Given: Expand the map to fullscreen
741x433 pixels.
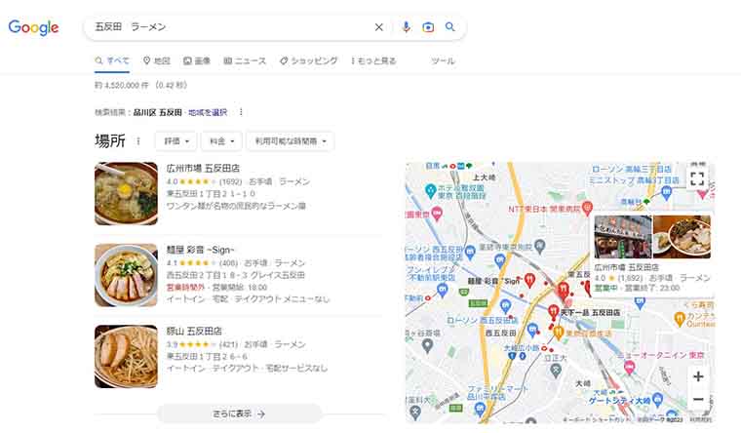Looking at the screenshot, I should pyautogui.click(x=697, y=178).
